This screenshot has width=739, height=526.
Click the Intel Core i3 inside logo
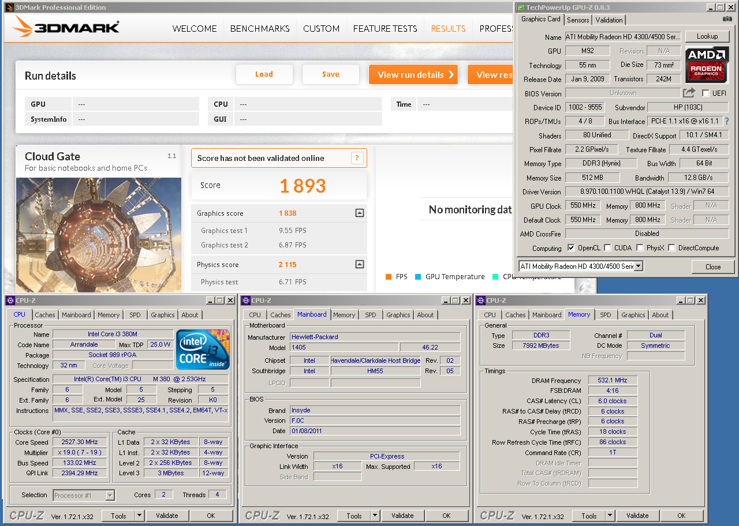click(203, 349)
